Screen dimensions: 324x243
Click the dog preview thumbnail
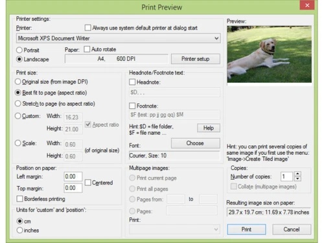[x=269, y=54]
